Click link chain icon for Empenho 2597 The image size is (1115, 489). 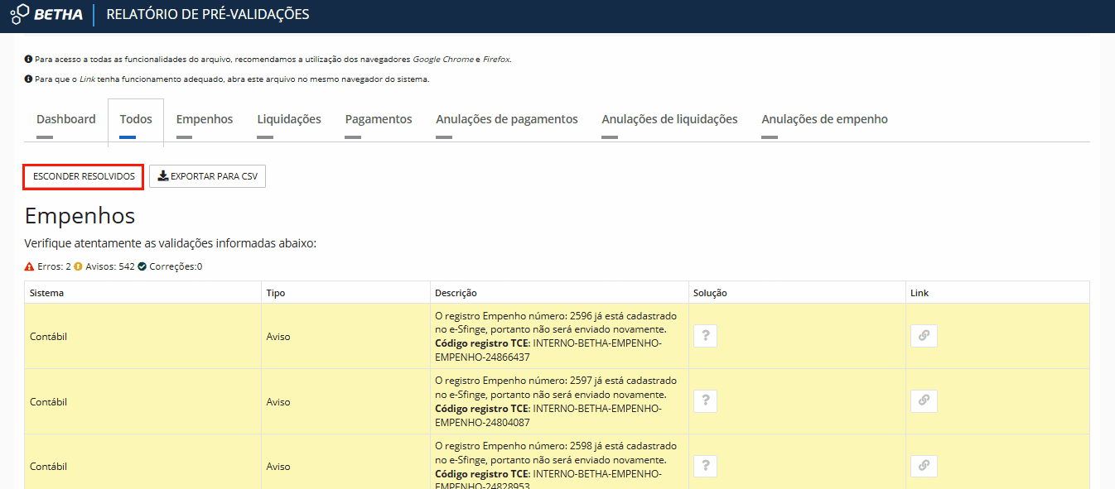924,401
